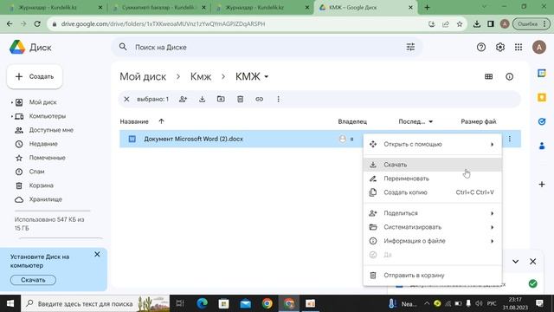Expand Систематизировать submenu
Screen dimensions: 554x312
[x=492, y=227]
